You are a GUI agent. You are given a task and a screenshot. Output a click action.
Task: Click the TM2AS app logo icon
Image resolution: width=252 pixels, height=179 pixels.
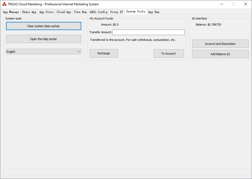[4, 4]
